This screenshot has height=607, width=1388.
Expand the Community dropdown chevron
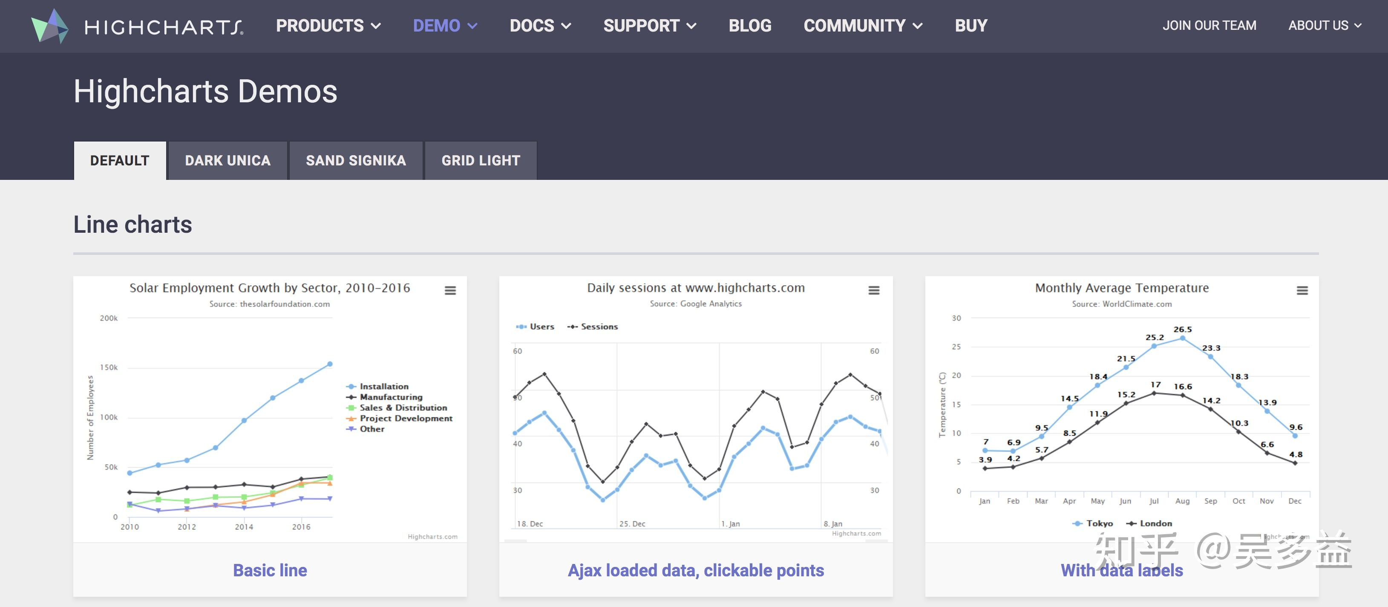tap(918, 26)
